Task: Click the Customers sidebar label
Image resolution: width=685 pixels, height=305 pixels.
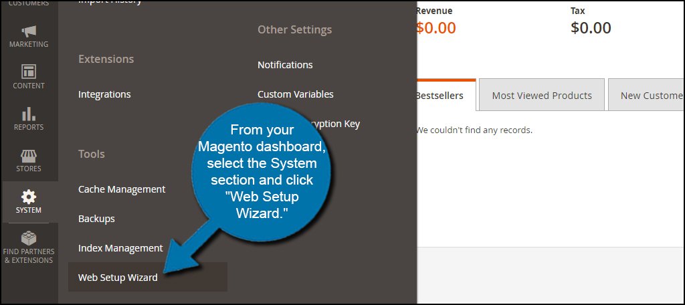Action: click(x=29, y=3)
